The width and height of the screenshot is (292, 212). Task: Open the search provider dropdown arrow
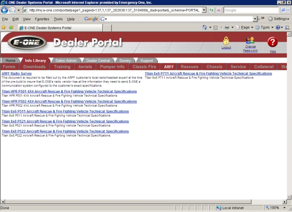click(x=288, y=10)
